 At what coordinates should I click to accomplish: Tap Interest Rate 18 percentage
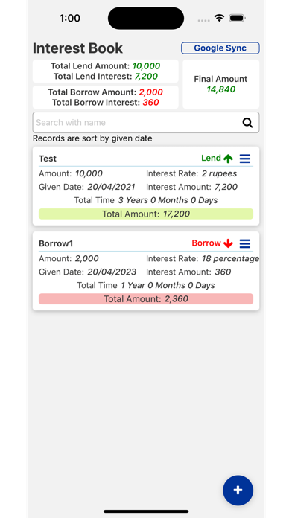(203, 259)
